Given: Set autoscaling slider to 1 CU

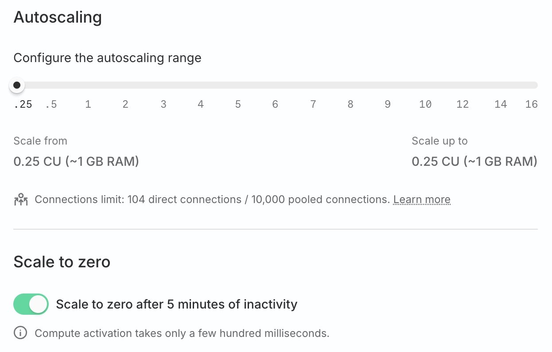Looking at the screenshot, I should pyautogui.click(x=88, y=85).
